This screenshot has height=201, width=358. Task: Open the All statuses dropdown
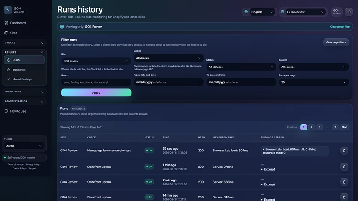(241, 67)
